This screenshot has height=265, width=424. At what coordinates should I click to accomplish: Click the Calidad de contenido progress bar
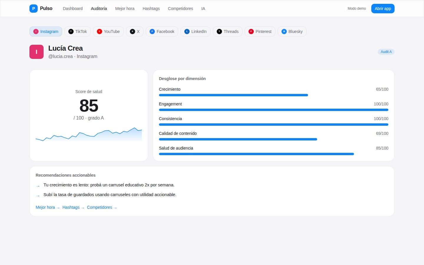pos(274,139)
